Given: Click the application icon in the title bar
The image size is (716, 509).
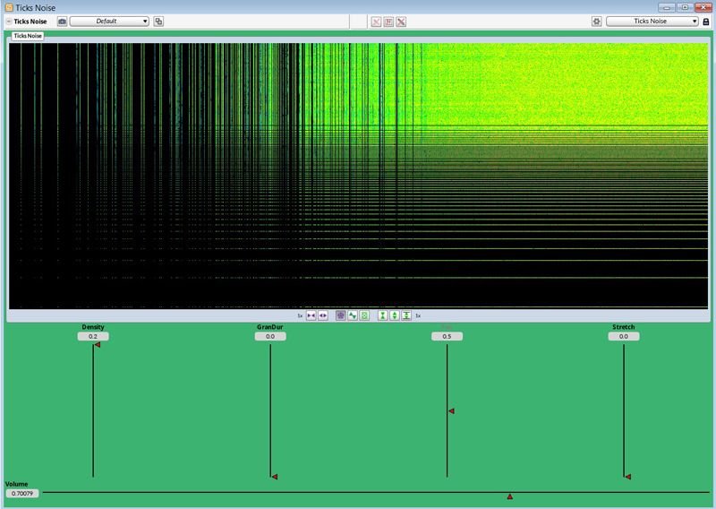Looking at the screenshot, I should click(x=9, y=8).
